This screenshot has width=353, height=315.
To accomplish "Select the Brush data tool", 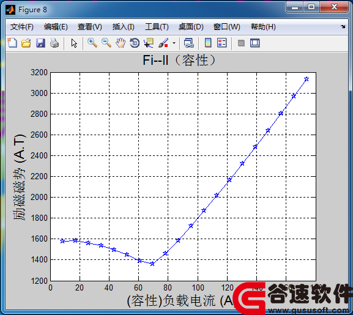I will (x=163, y=43).
